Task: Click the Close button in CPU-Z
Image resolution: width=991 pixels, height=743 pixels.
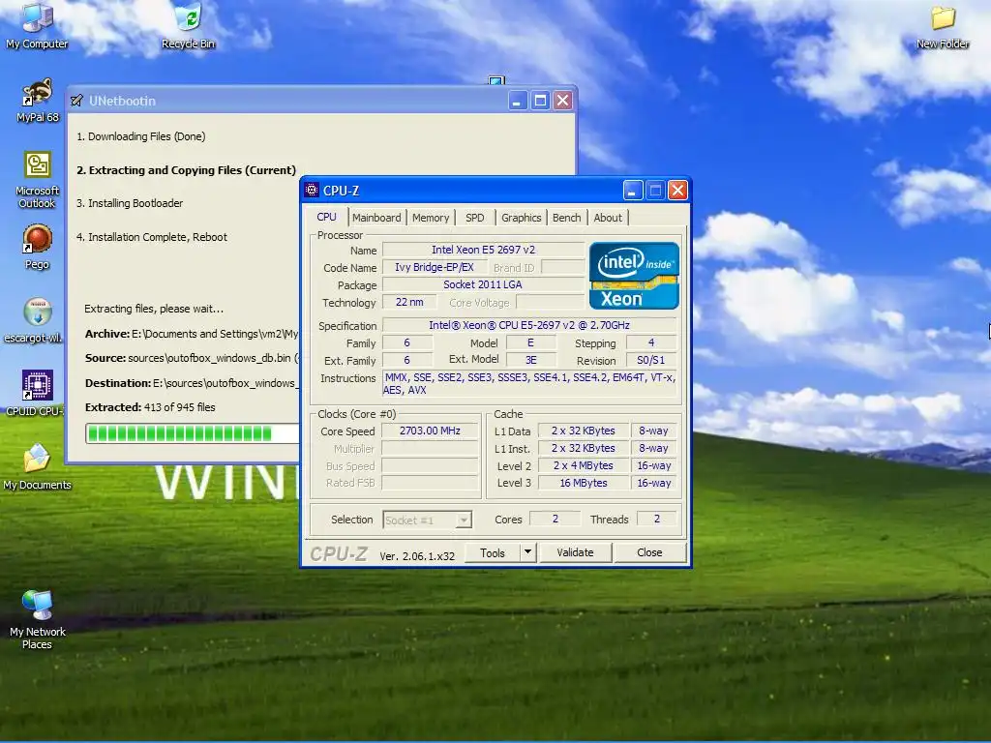Action: (x=649, y=552)
